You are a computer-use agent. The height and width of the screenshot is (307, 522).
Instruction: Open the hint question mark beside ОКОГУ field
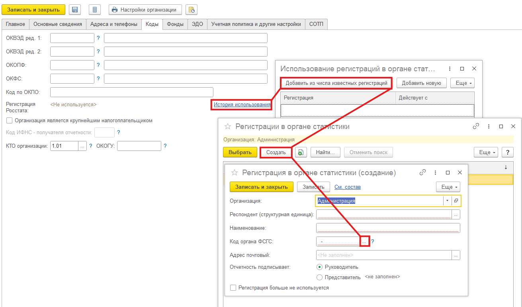click(x=165, y=146)
